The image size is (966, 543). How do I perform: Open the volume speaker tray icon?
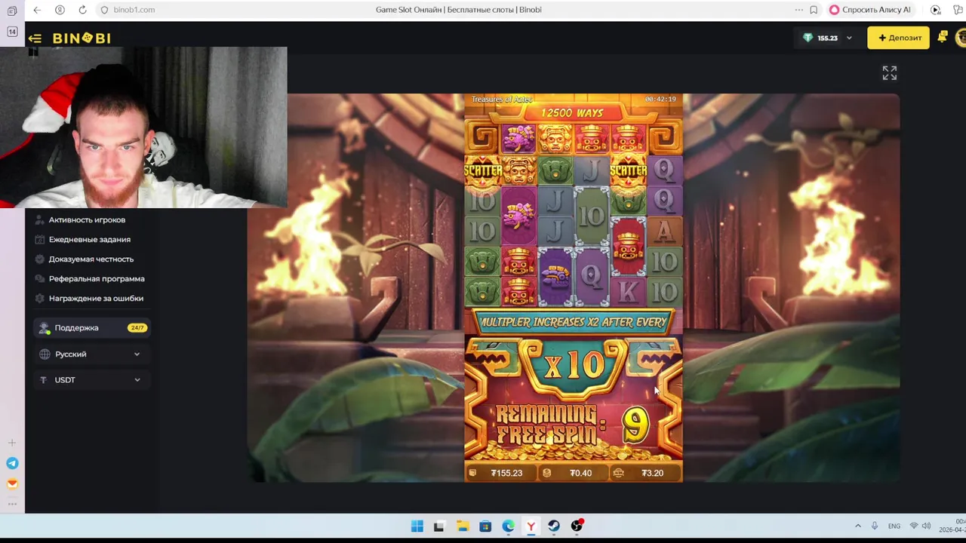(926, 526)
